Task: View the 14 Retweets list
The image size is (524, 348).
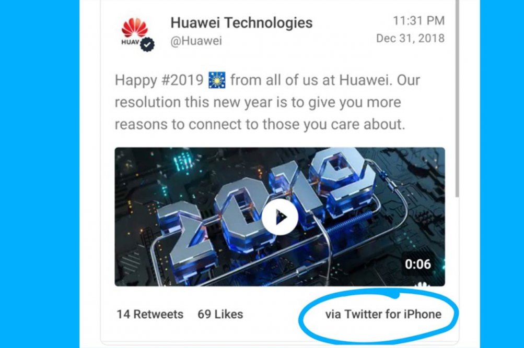Action: tap(150, 314)
